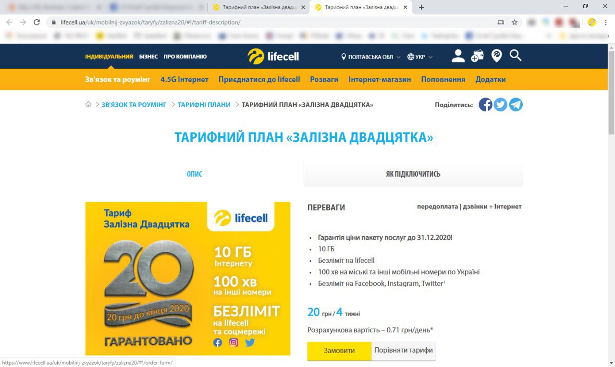
Task: Click the store locator pin icon
Action: pyautogui.click(x=496, y=56)
